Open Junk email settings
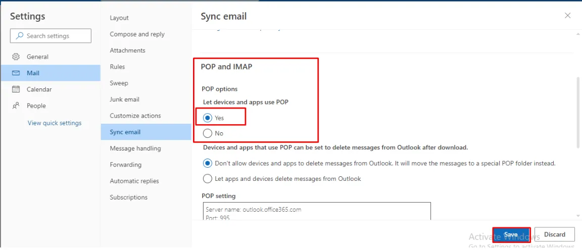 pos(125,99)
